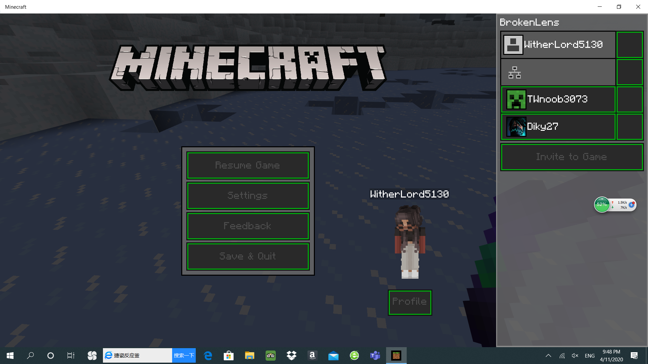Click the blue 搜索一下 search button
This screenshot has height=364, width=648.
(x=184, y=356)
